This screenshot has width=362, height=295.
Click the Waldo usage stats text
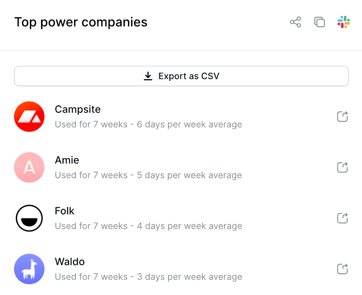coord(148,277)
